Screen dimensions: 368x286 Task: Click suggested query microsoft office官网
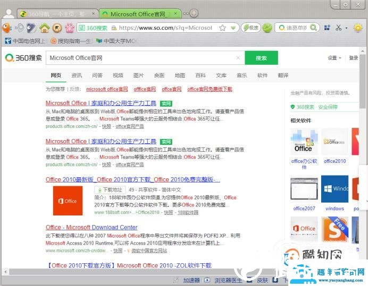[x=107, y=89]
